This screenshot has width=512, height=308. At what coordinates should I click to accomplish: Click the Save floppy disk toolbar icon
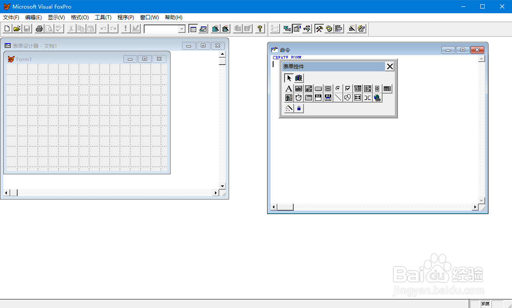point(27,29)
